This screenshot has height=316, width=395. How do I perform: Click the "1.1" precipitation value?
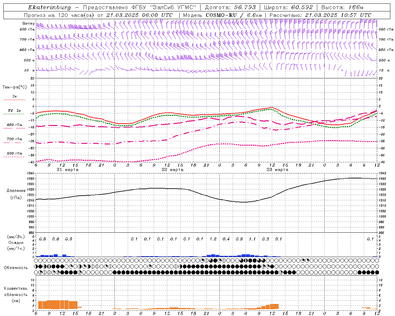pyautogui.click(x=252, y=239)
